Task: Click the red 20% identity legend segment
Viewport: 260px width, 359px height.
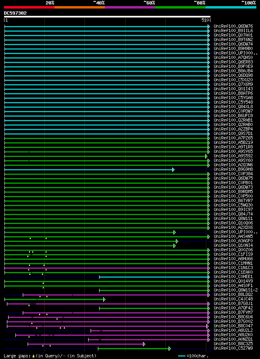Action: 29,7
